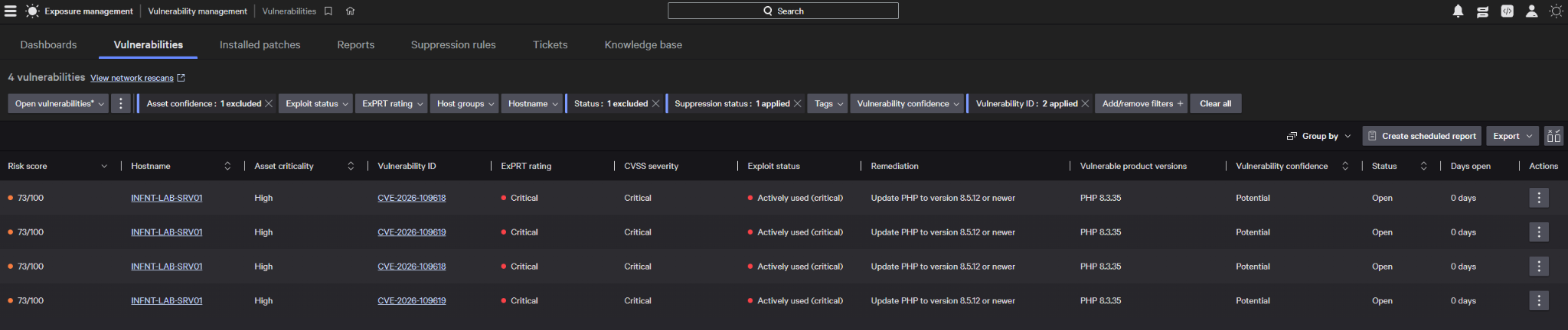
Task: Click the Remediation column header
Action: [x=894, y=166]
